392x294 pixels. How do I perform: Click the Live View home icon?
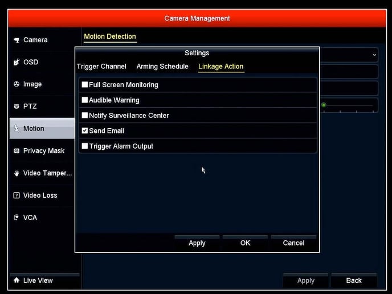(x=17, y=280)
